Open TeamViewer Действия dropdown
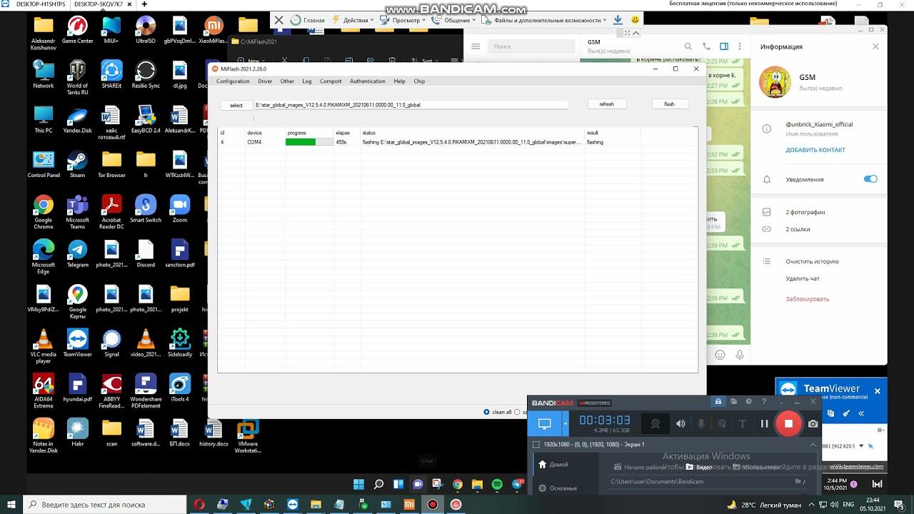 tap(352, 20)
